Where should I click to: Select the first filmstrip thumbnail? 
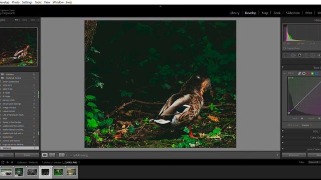click(6, 172)
